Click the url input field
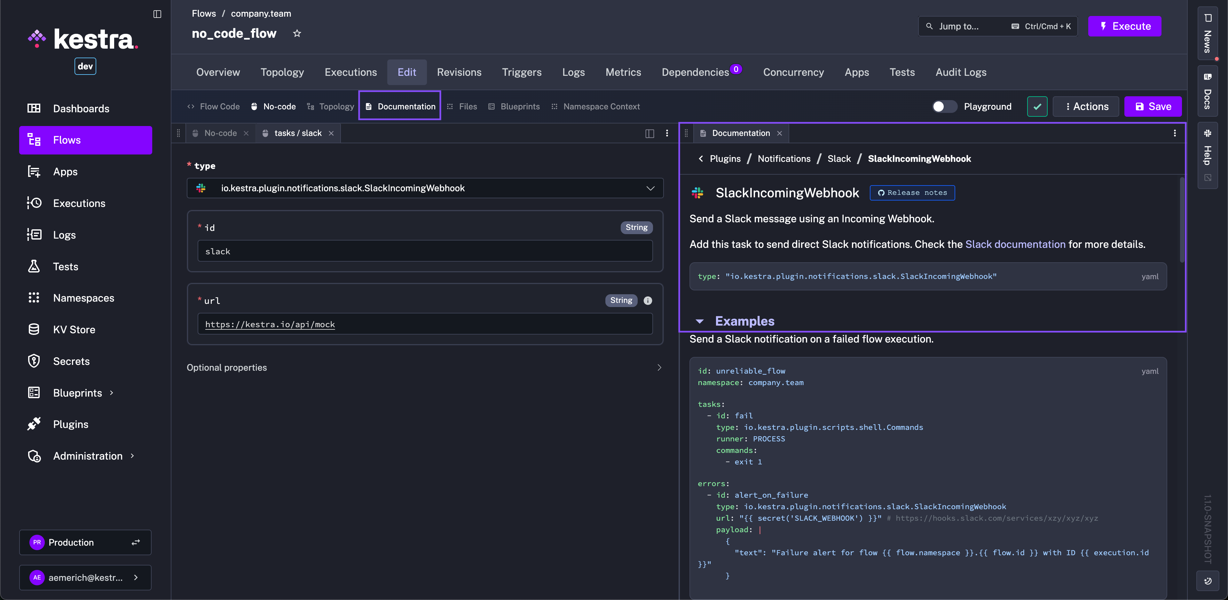Image resolution: width=1228 pixels, height=600 pixels. click(425, 324)
